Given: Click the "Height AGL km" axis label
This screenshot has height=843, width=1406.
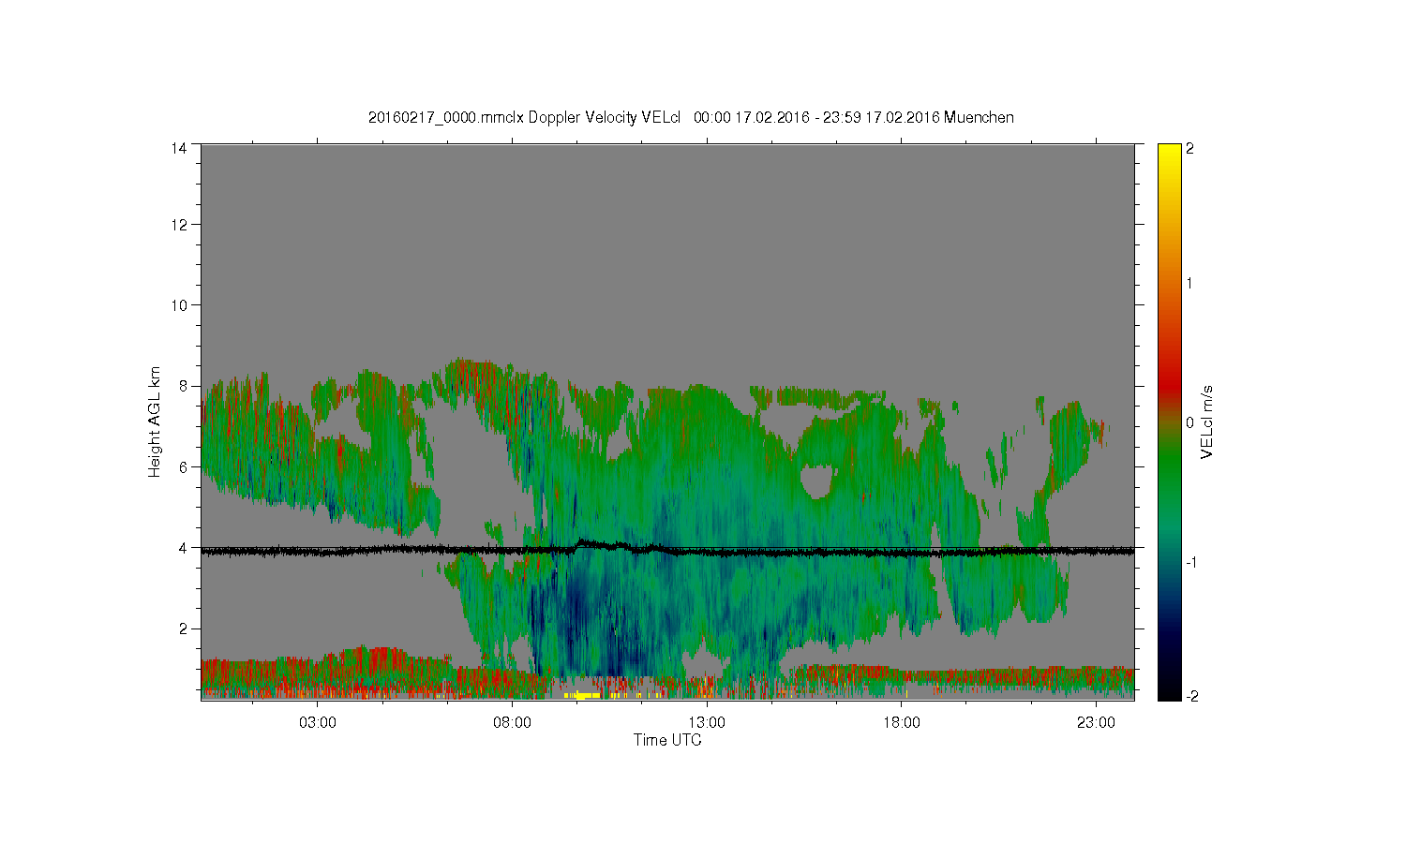Looking at the screenshot, I should (155, 421).
